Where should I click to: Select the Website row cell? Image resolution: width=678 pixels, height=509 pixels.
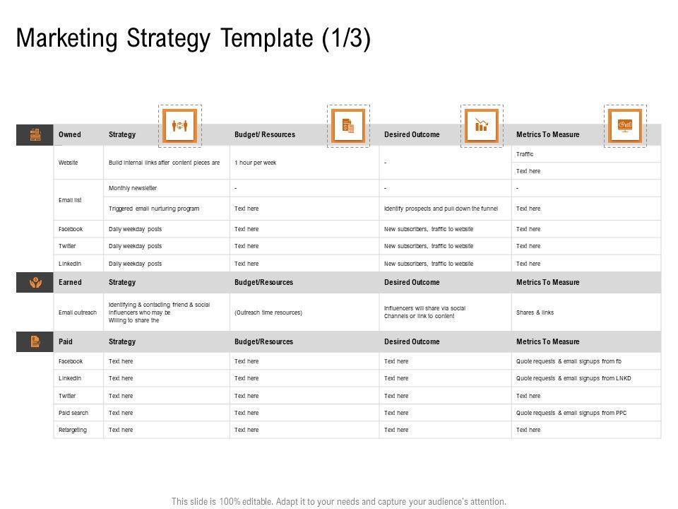click(x=69, y=163)
